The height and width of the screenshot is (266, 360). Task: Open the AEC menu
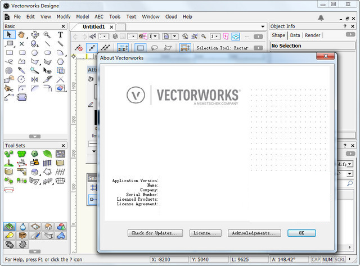coord(99,17)
